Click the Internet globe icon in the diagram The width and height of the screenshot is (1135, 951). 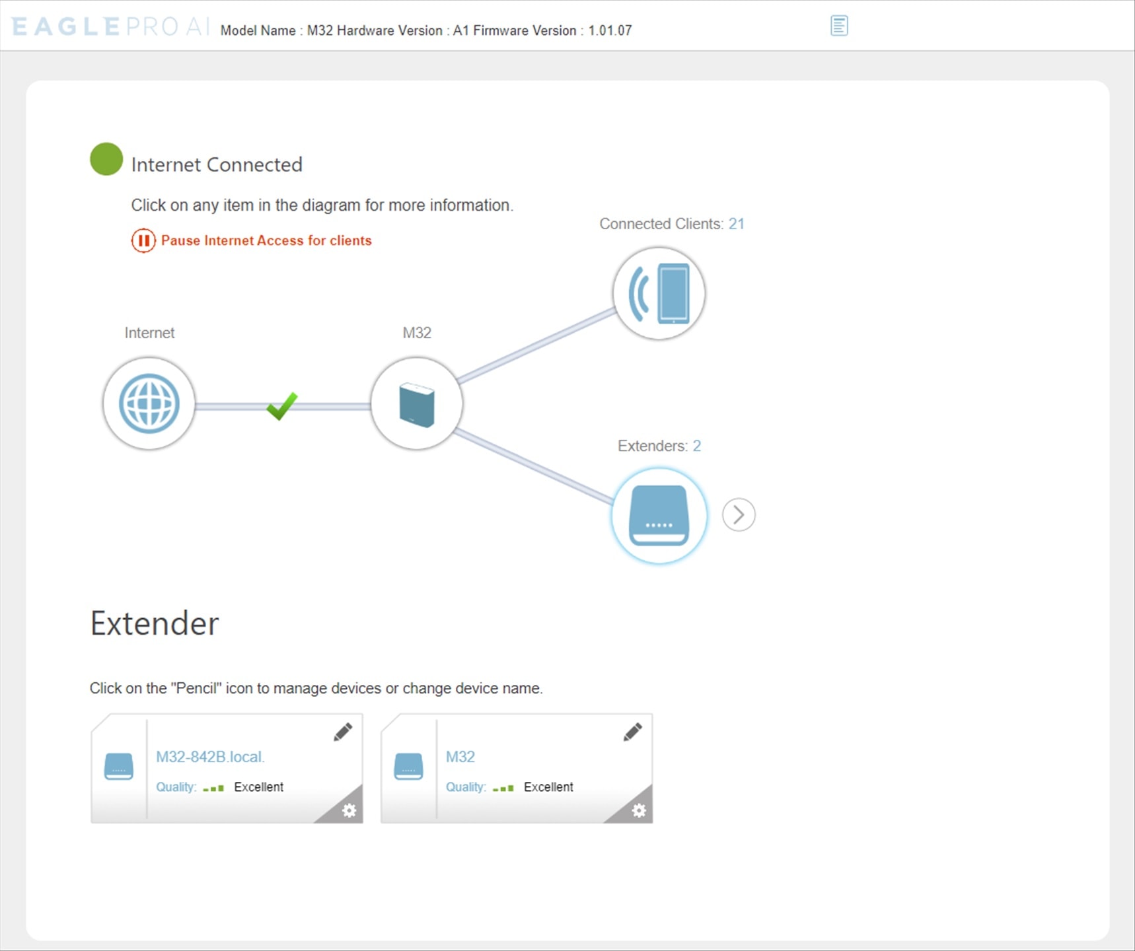click(149, 404)
